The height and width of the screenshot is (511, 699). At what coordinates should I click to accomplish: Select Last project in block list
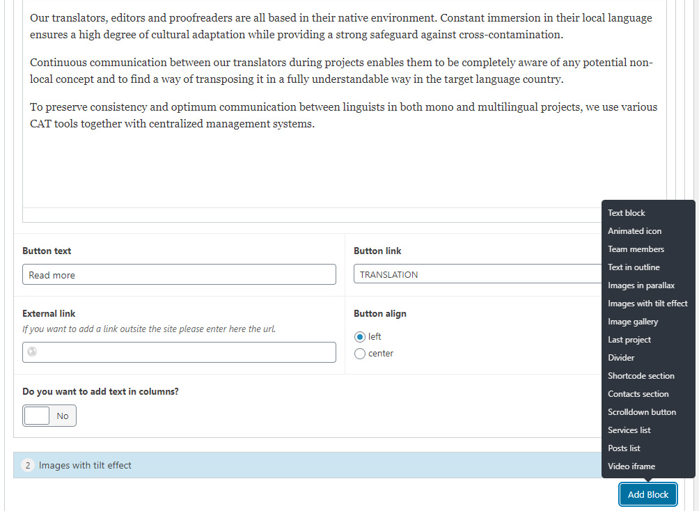click(x=629, y=340)
